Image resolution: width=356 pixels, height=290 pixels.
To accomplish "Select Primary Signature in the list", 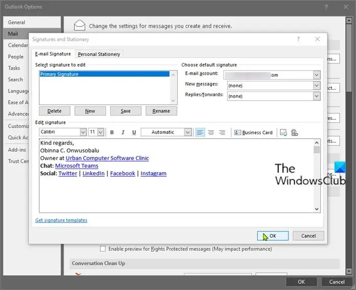I will pyautogui.click(x=104, y=74).
